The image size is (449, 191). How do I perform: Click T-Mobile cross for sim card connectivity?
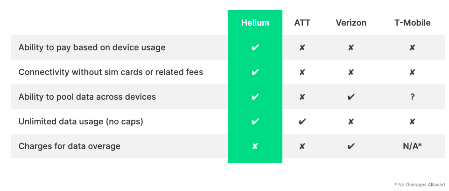(412, 72)
